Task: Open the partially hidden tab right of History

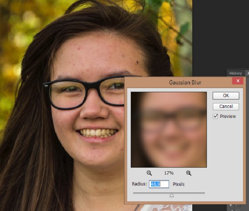Action: click(x=247, y=73)
